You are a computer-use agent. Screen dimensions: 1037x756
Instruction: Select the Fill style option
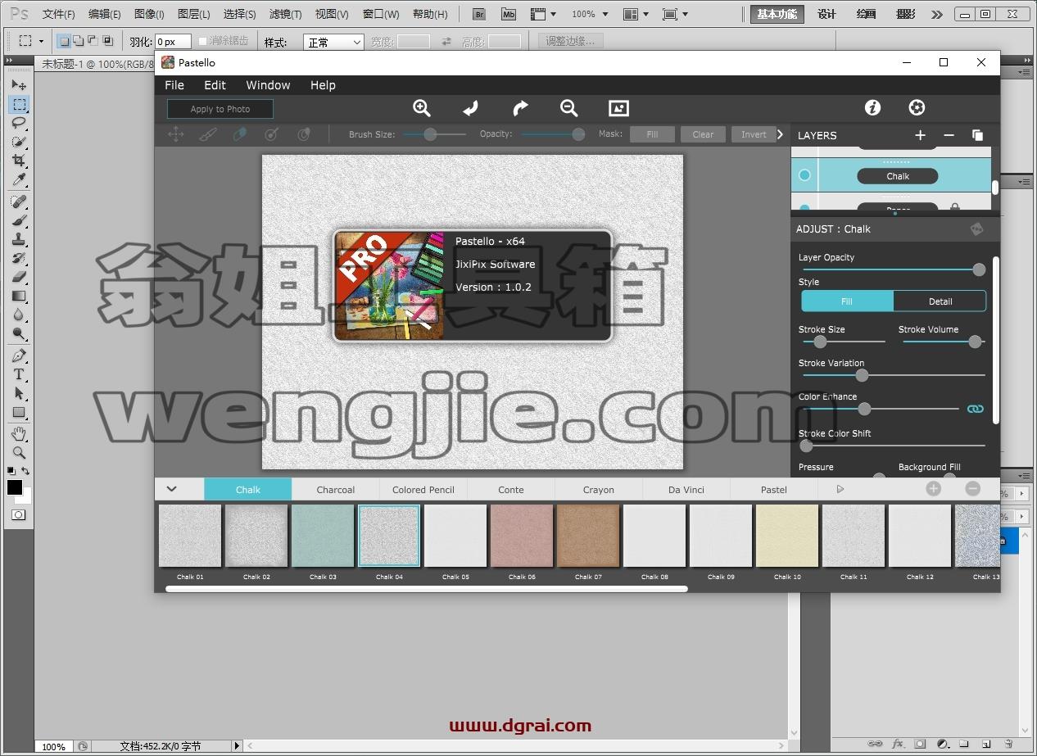[847, 301]
